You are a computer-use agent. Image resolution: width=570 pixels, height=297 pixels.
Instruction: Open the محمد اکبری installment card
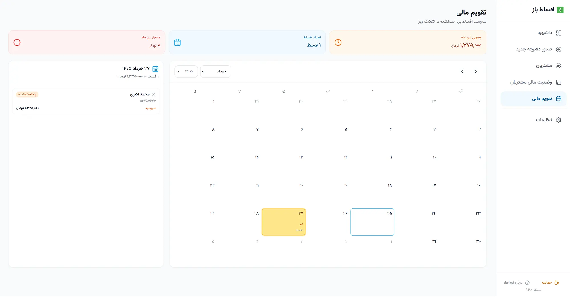pyautogui.click(x=86, y=101)
